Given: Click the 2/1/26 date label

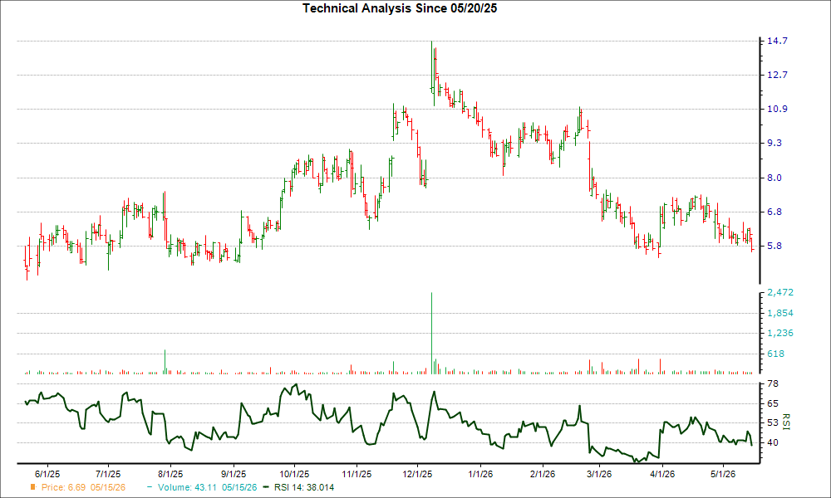Looking at the screenshot, I should coord(542,474).
